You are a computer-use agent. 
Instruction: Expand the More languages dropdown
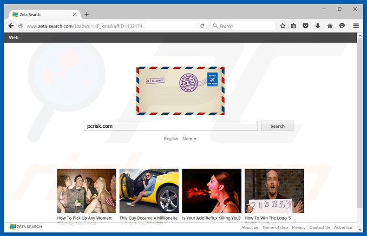click(x=189, y=138)
